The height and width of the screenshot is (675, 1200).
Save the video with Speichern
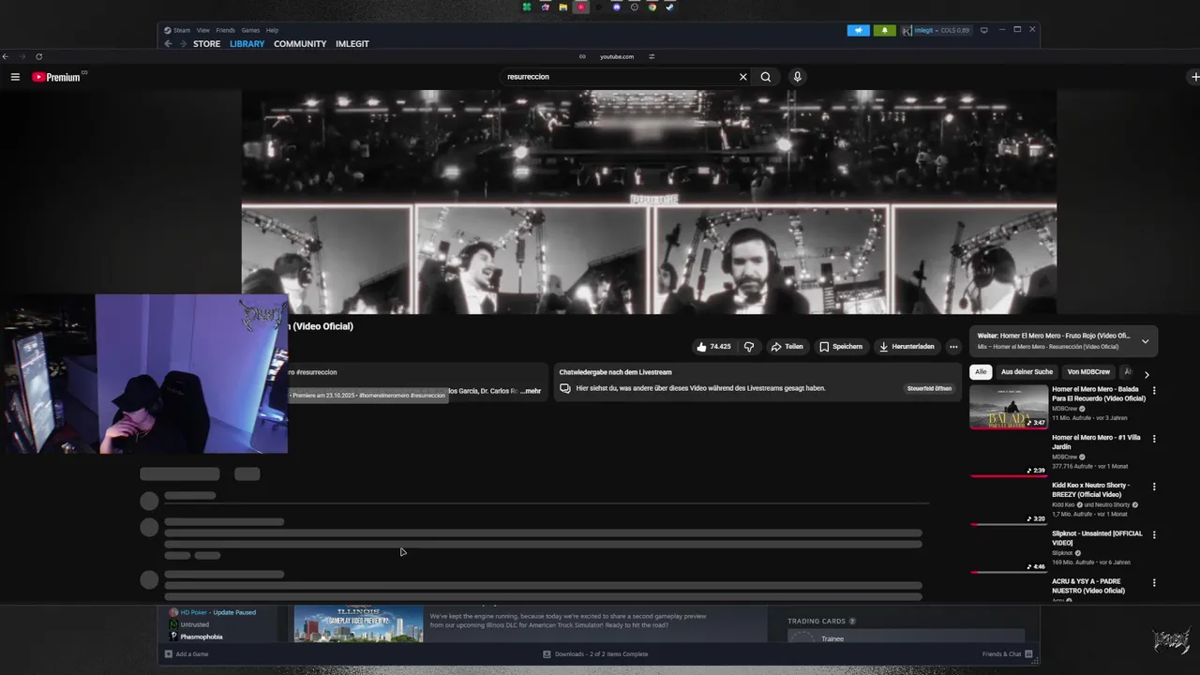(841, 347)
